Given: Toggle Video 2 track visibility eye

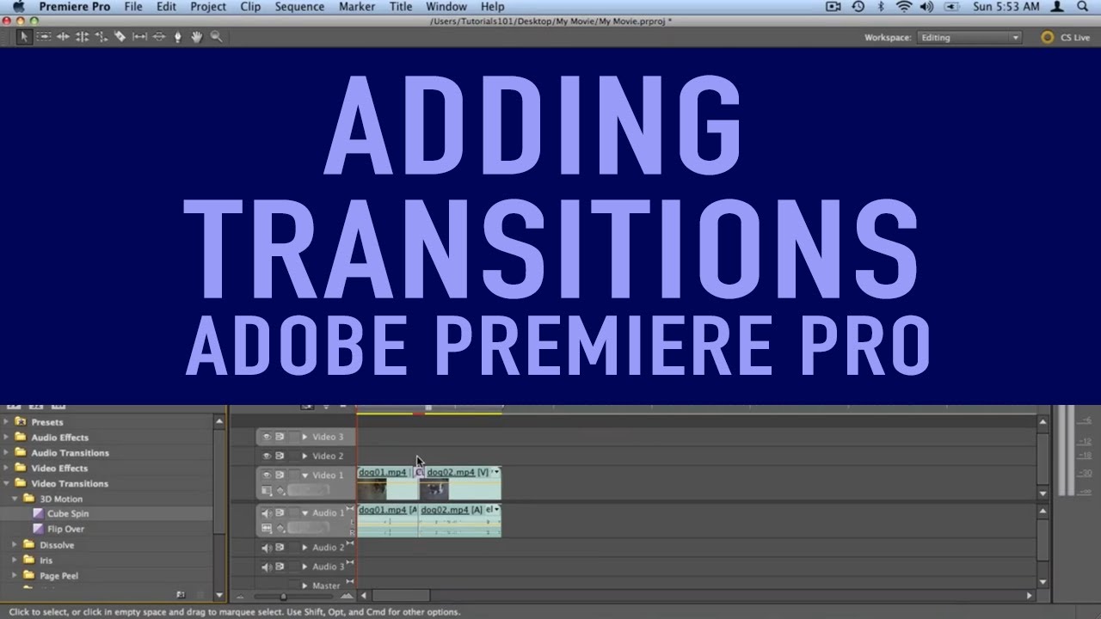Looking at the screenshot, I should tap(267, 456).
